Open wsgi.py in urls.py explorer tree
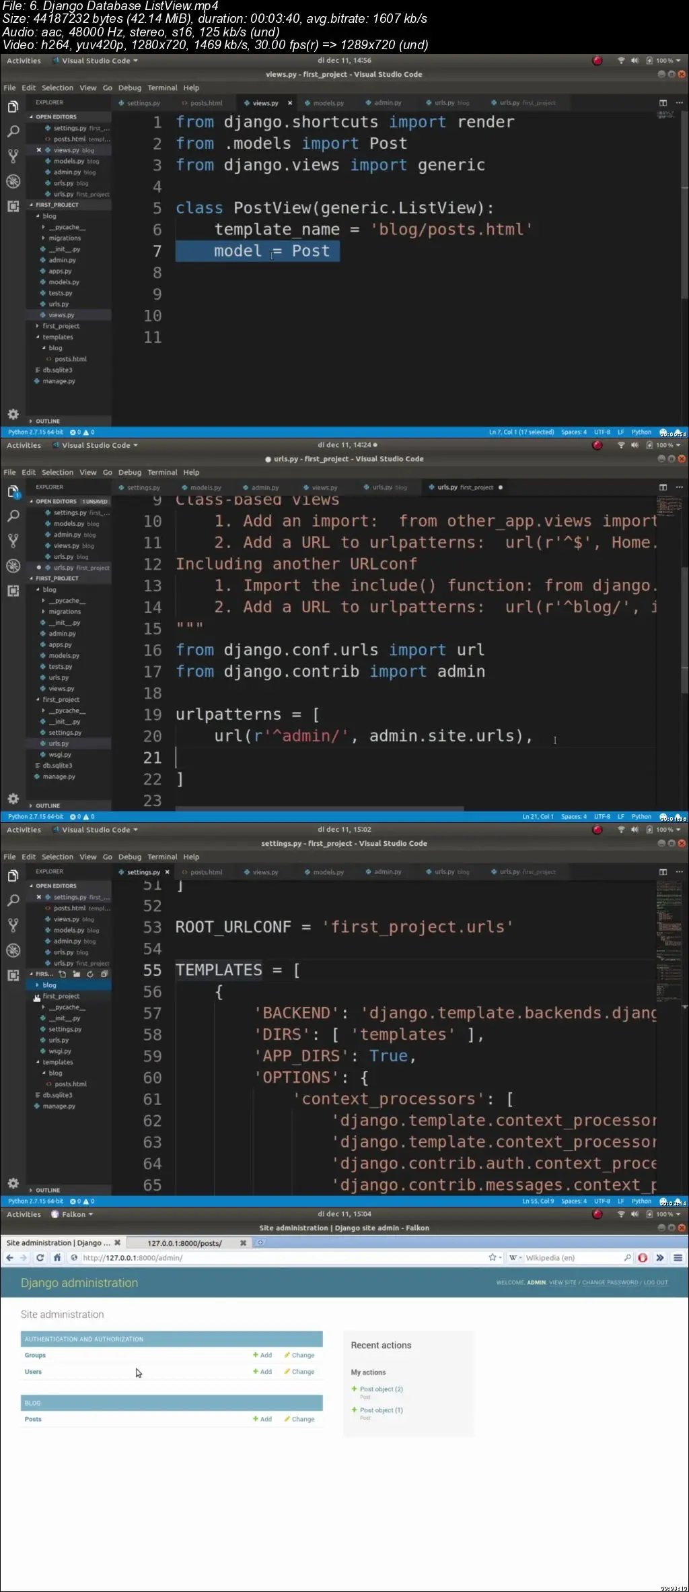Screen dimensions: 689x1592 click(x=60, y=755)
